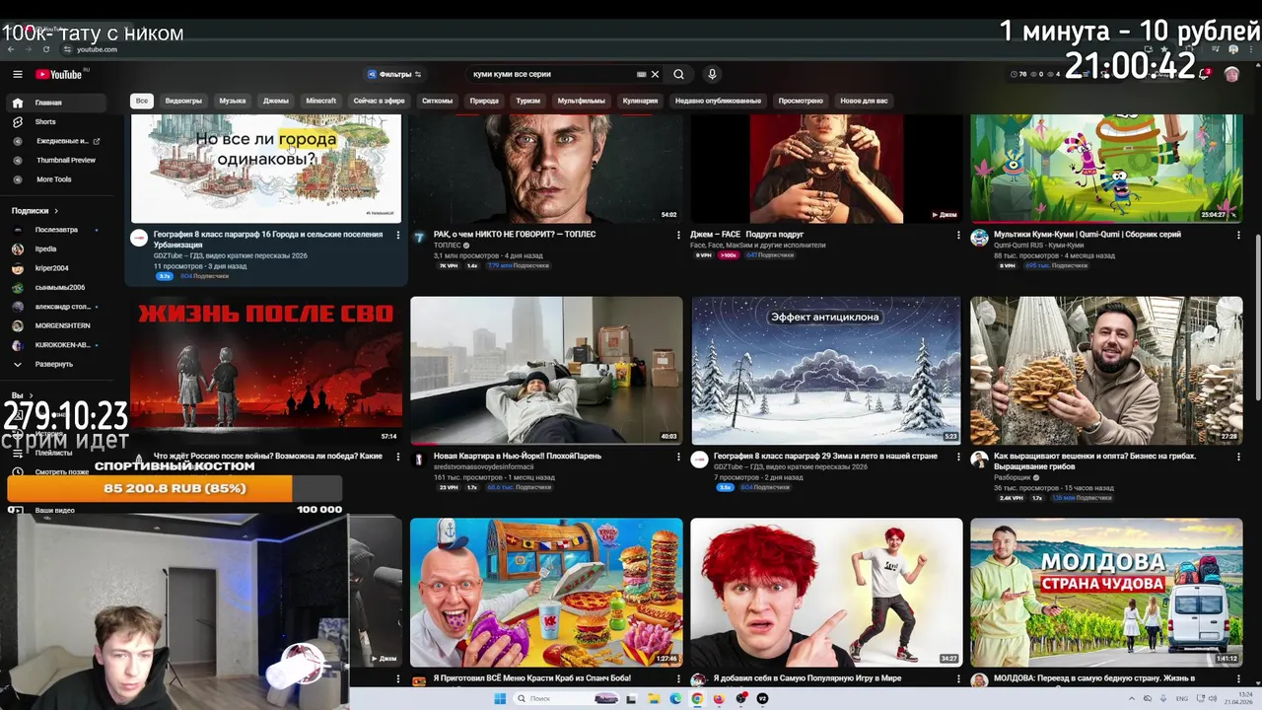Open the РАК, о чем НИКТО НЕ ГОВОРИТ video
This screenshot has width=1262, height=710.
[x=515, y=235]
